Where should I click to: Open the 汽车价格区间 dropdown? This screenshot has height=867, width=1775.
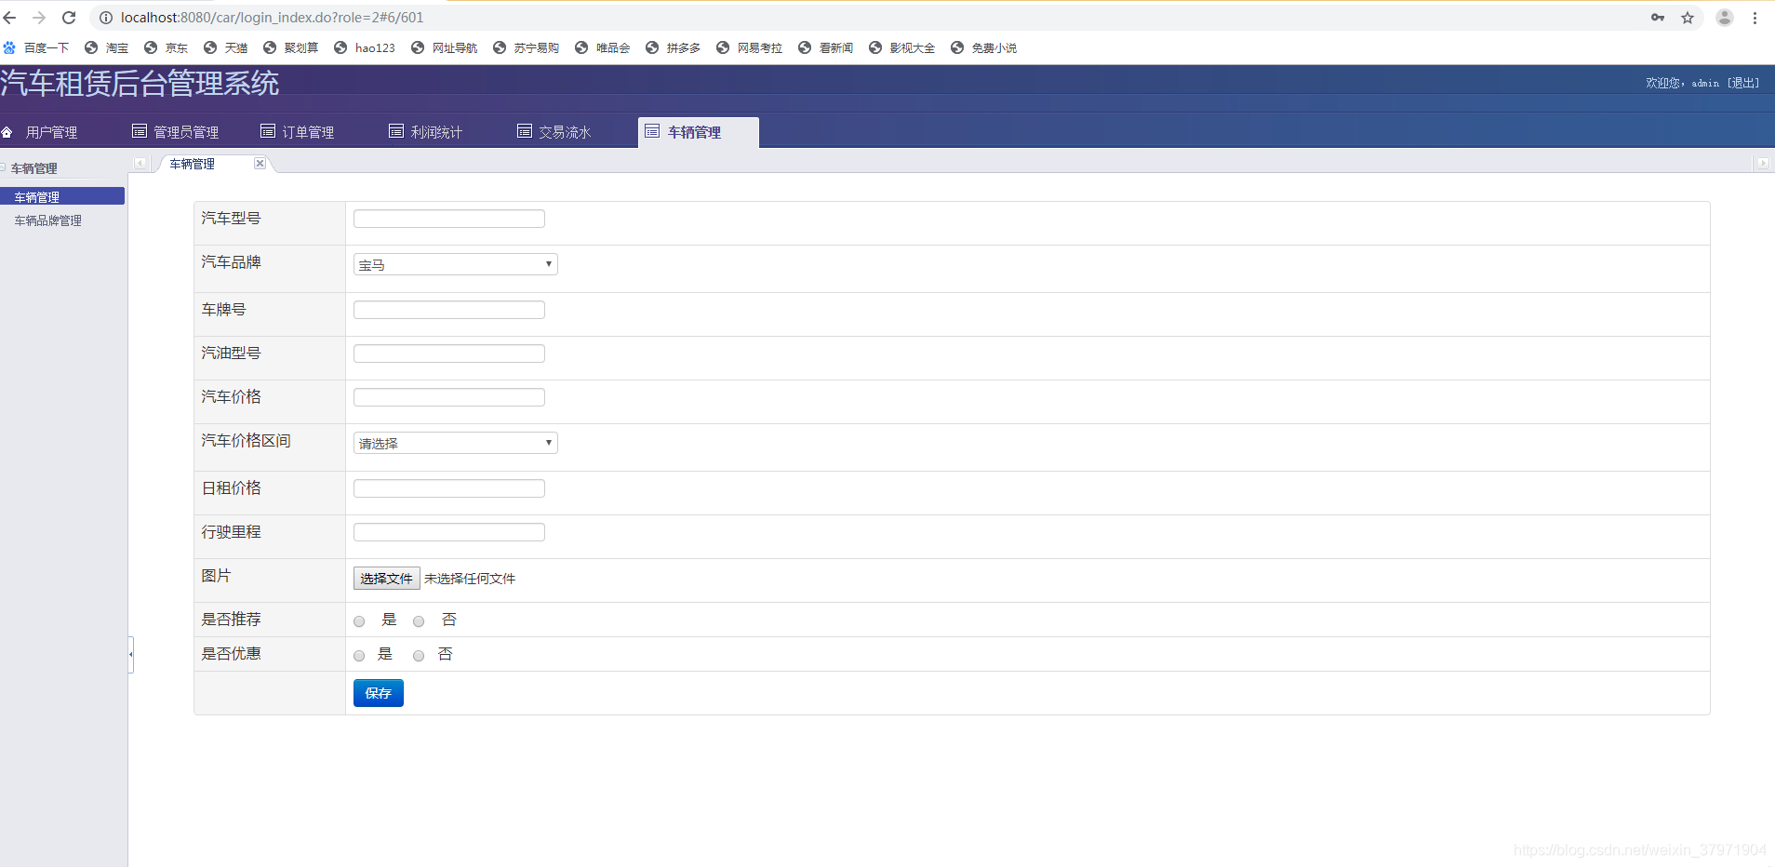click(x=456, y=443)
